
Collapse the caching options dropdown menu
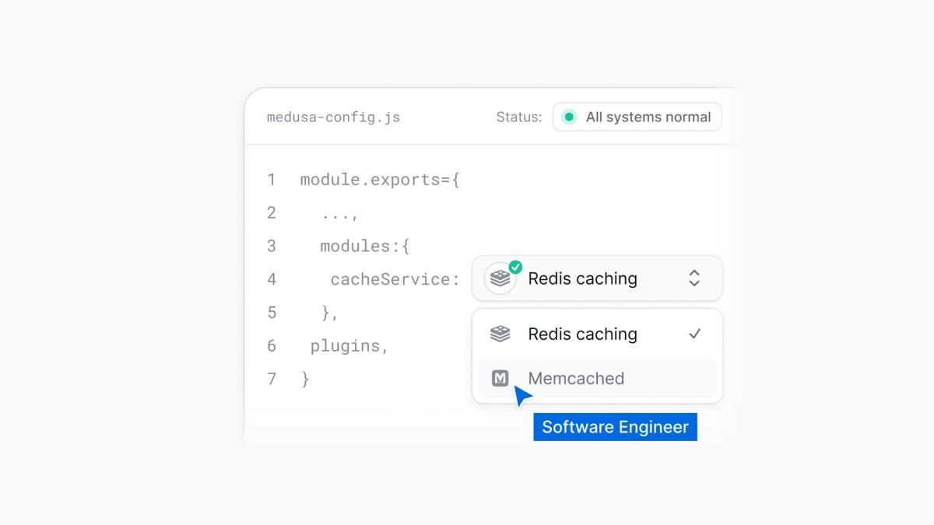[x=693, y=278]
